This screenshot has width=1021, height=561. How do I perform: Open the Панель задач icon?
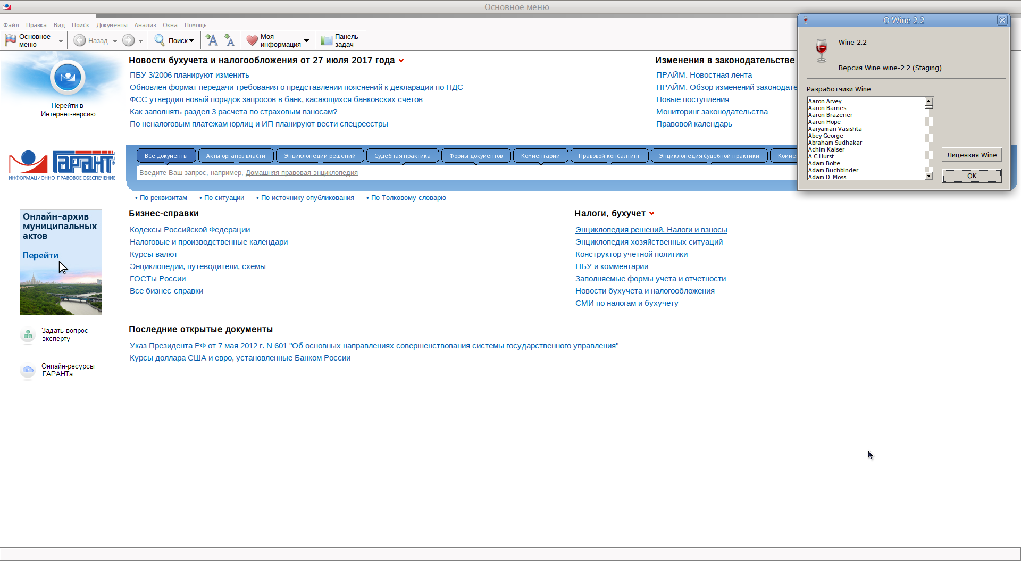[x=327, y=40]
